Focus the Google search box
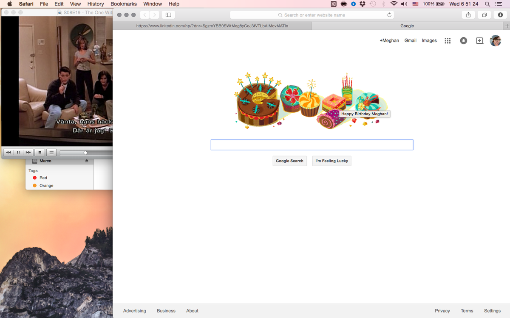This screenshot has height=318, width=510. [x=312, y=145]
